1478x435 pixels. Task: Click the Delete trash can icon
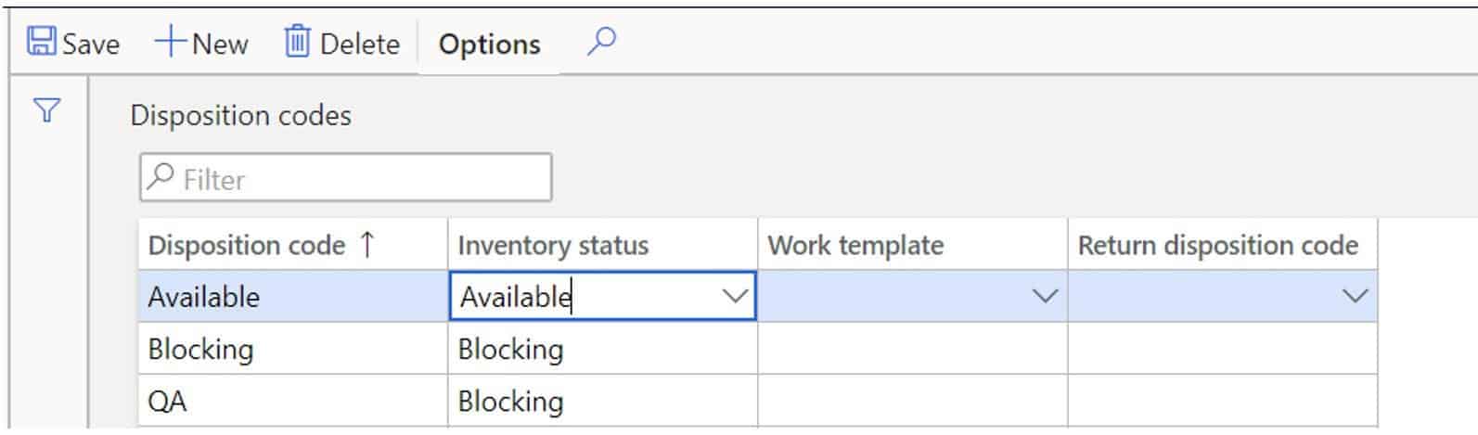[297, 42]
